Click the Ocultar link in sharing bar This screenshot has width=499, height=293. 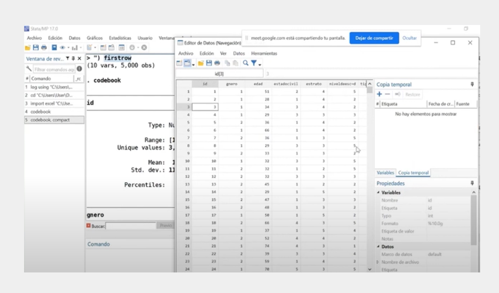(x=409, y=38)
